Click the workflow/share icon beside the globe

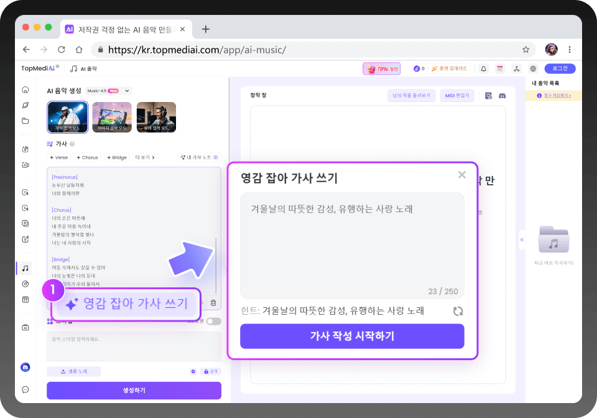click(517, 69)
